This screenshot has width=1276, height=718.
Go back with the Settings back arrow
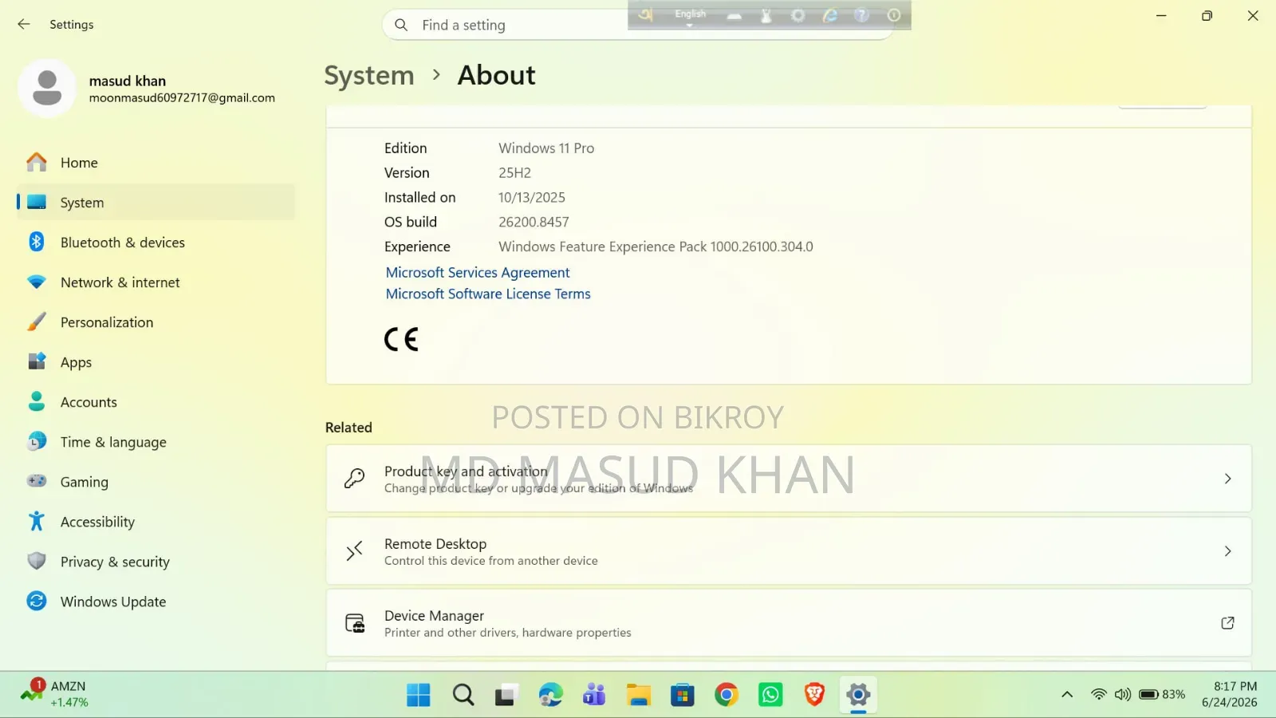pos(24,25)
